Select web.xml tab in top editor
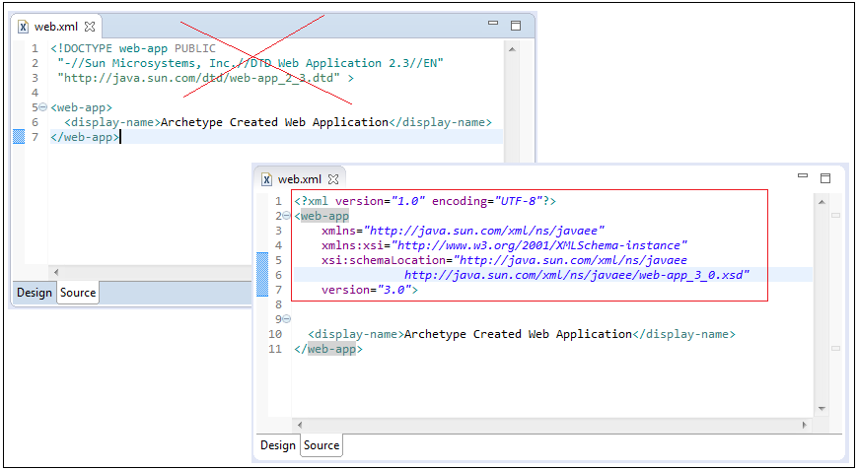The height and width of the screenshot is (470, 858). 57,27
